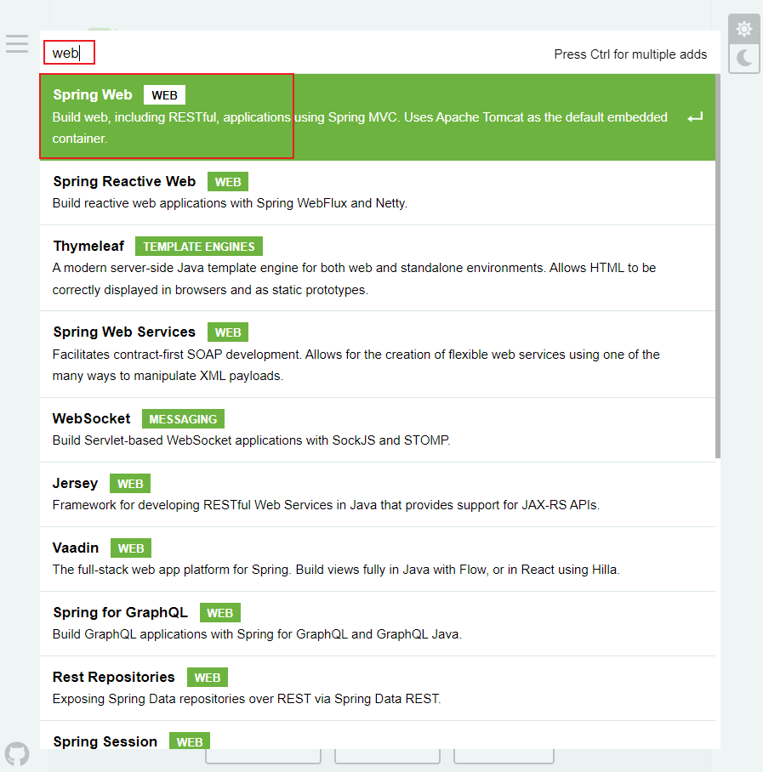Add the Spring Web dependency

(378, 117)
